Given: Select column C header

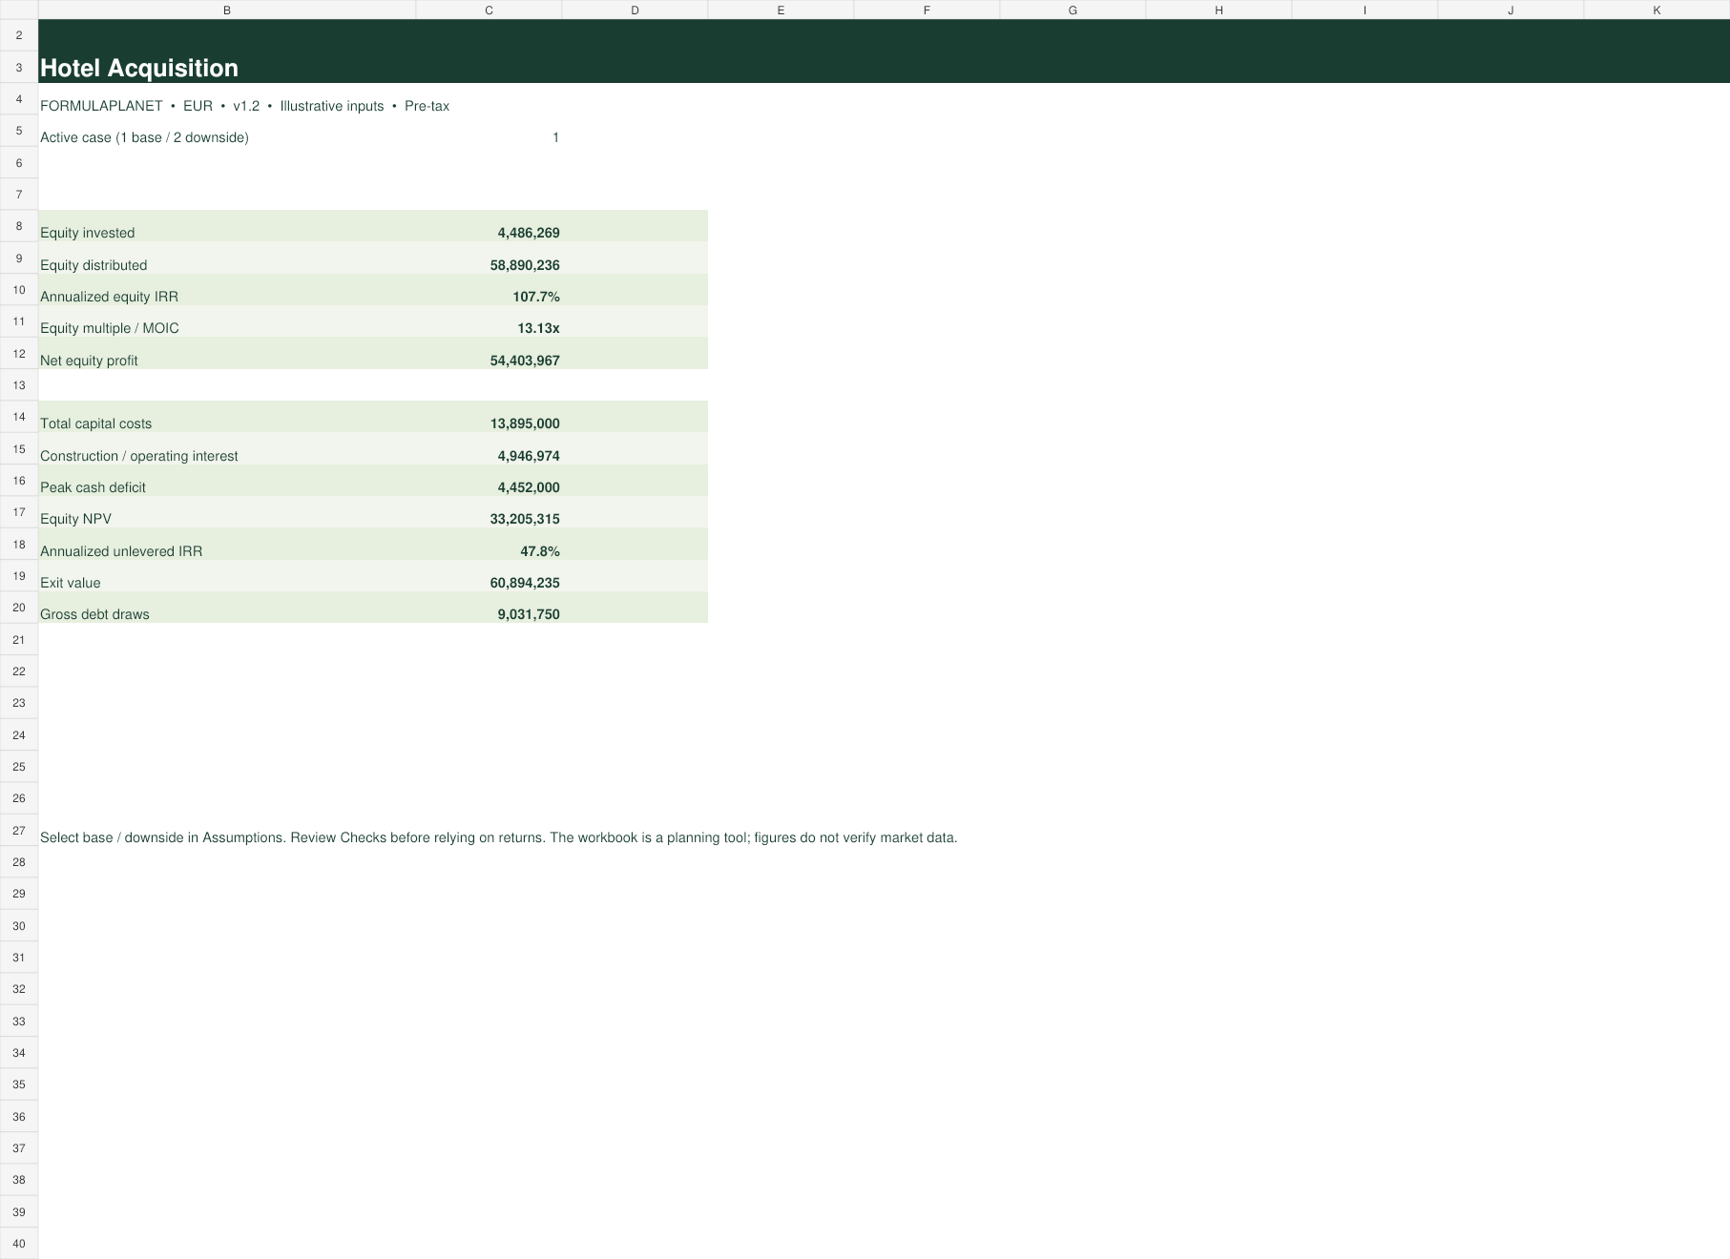Looking at the screenshot, I should click(489, 10).
